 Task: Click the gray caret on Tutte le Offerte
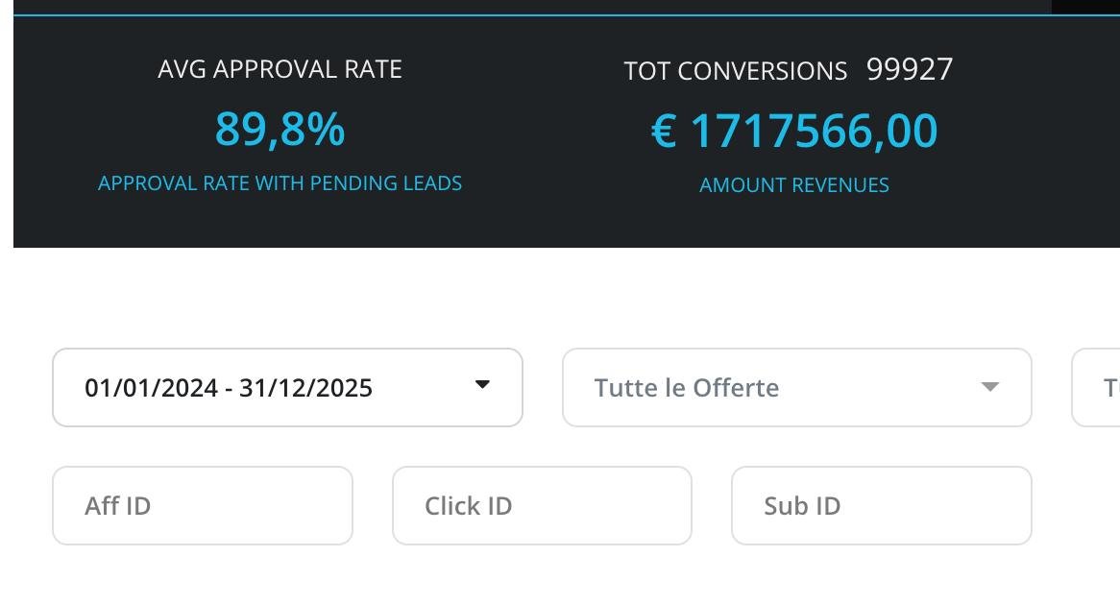pyautogui.click(x=990, y=387)
